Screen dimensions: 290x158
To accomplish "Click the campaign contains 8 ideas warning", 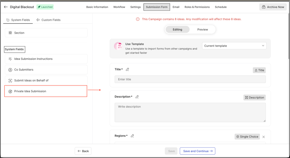I will pos(192,19).
